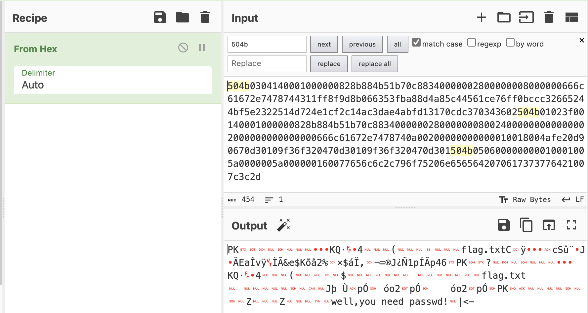Open the Raw Bytes encoding selector
588x313 pixels.
(x=525, y=200)
